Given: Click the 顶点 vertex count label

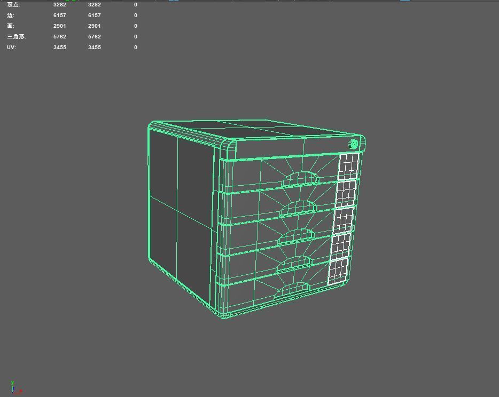Looking at the screenshot, I should click(x=13, y=5).
